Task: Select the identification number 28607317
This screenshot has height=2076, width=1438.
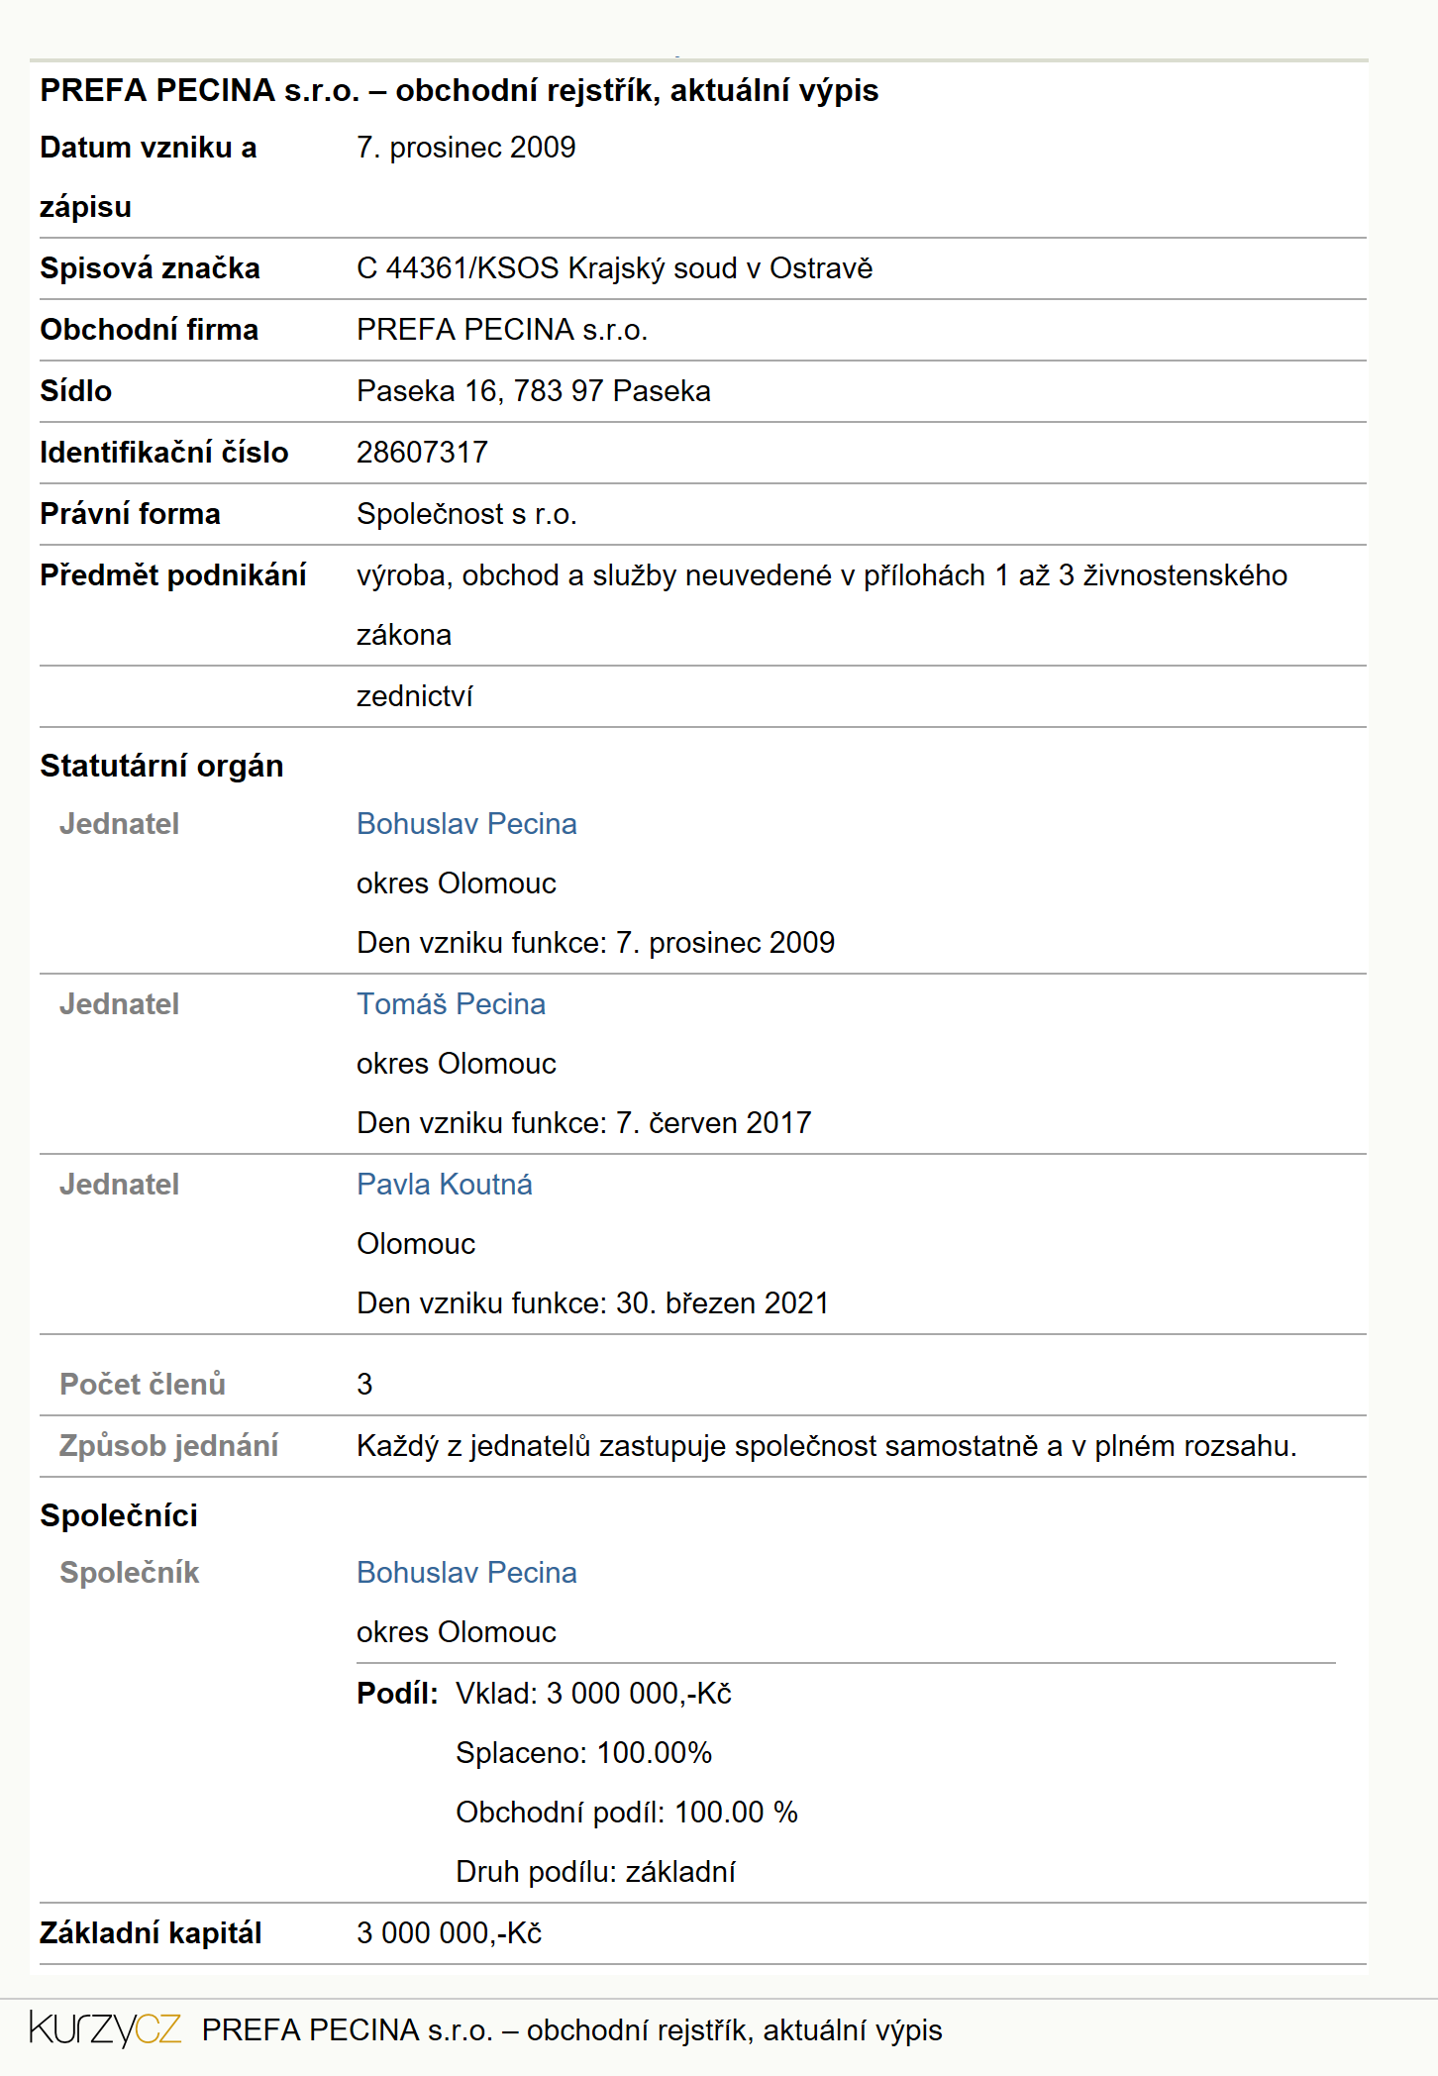Action: 423,453
